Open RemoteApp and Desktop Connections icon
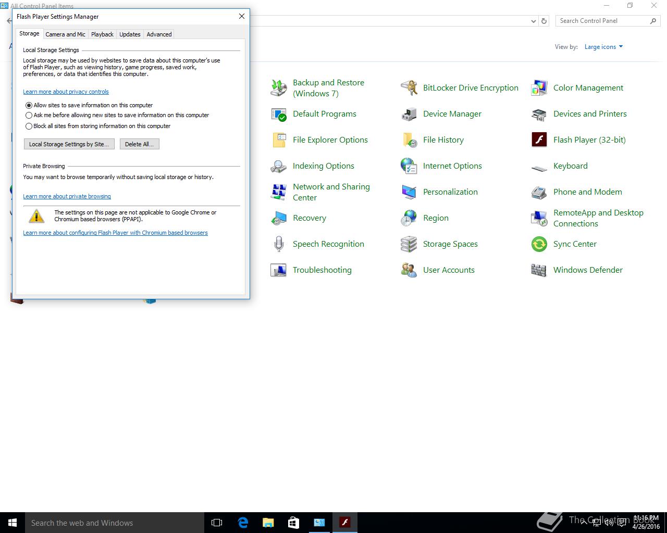Viewport: 667px width, 533px height. point(539,218)
